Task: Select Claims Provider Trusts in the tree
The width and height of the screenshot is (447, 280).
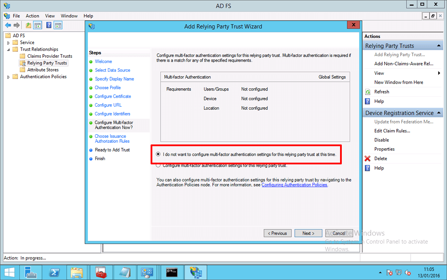Action: (50, 56)
